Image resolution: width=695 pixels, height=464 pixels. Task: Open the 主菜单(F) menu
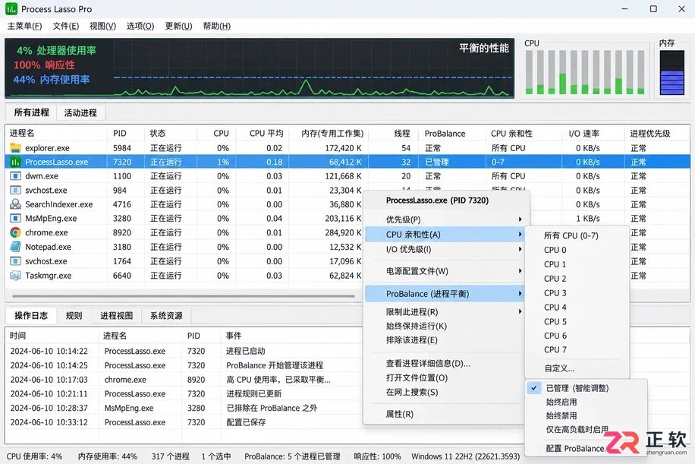24,26
